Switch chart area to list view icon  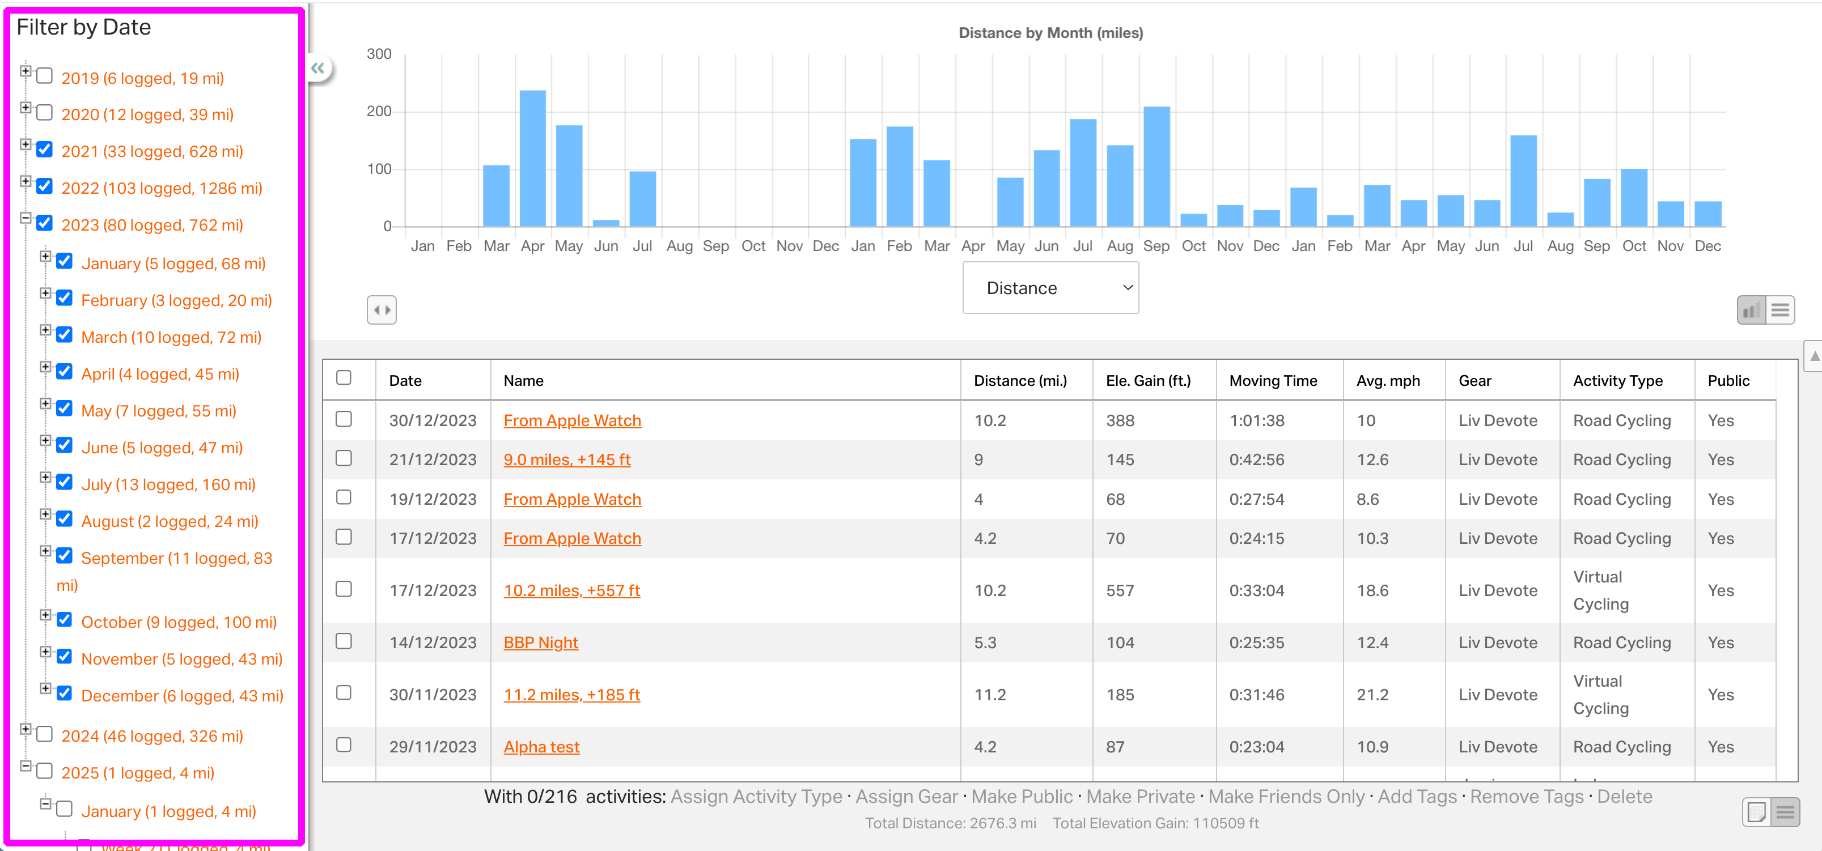point(1780,309)
